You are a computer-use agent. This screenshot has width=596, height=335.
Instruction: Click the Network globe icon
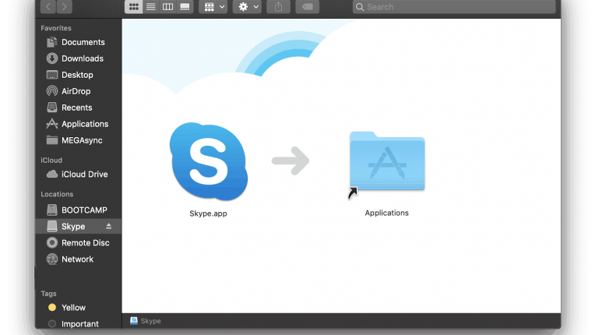[52, 259]
